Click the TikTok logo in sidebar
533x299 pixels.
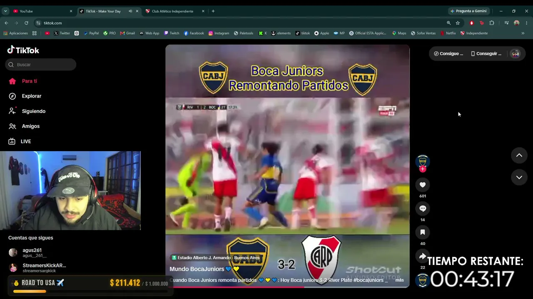coord(23,50)
